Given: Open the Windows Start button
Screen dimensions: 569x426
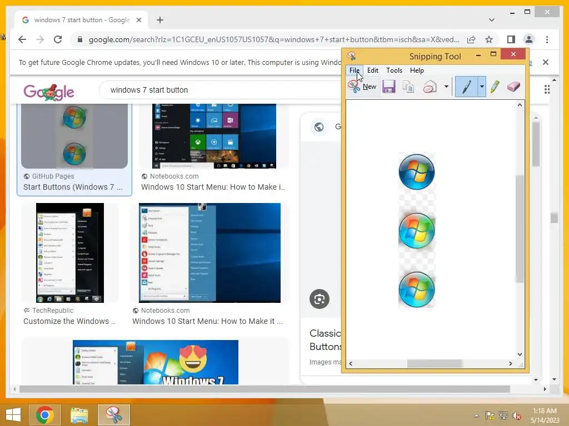Looking at the screenshot, I should [13, 415].
